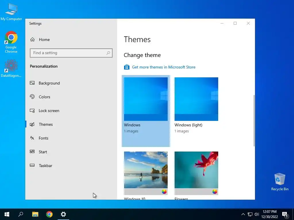Click Get more themes in Microsoft Store
This screenshot has width=294, height=220.
click(x=163, y=67)
